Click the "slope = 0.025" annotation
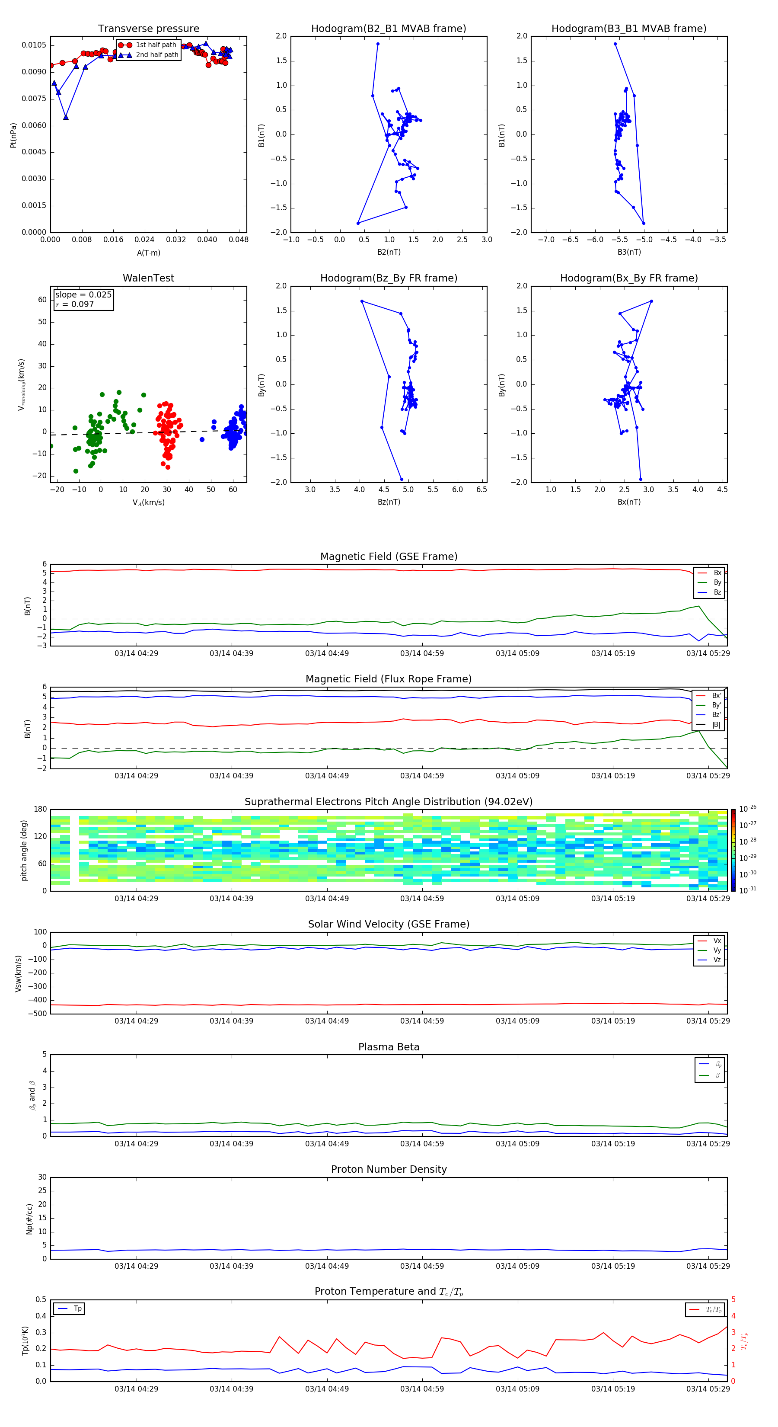This screenshot has height=1427, width=778. coord(83,295)
